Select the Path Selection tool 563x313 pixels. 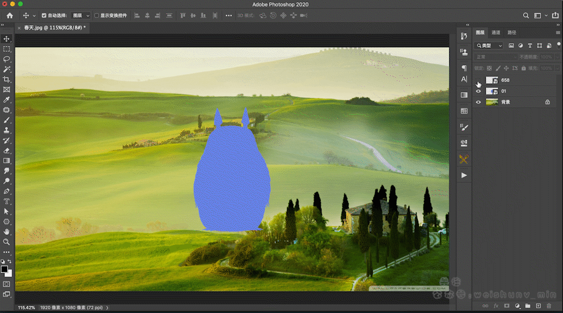pyautogui.click(x=6, y=211)
